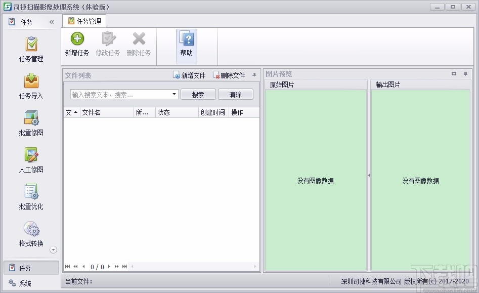Viewport: 479px width, 293px height.
Task: Click the 0 / 0 page indicator
Action: [97, 267]
